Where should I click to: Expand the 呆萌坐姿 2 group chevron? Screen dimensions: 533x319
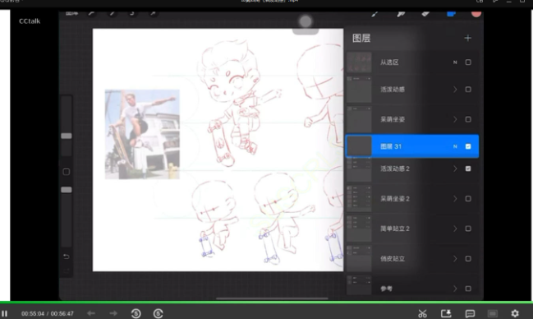(x=455, y=198)
